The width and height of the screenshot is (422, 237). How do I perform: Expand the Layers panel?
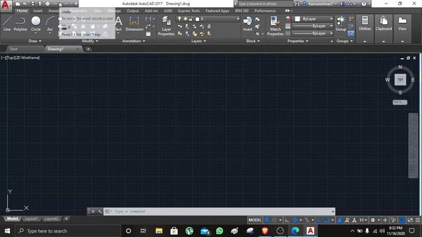[x=198, y=41]
